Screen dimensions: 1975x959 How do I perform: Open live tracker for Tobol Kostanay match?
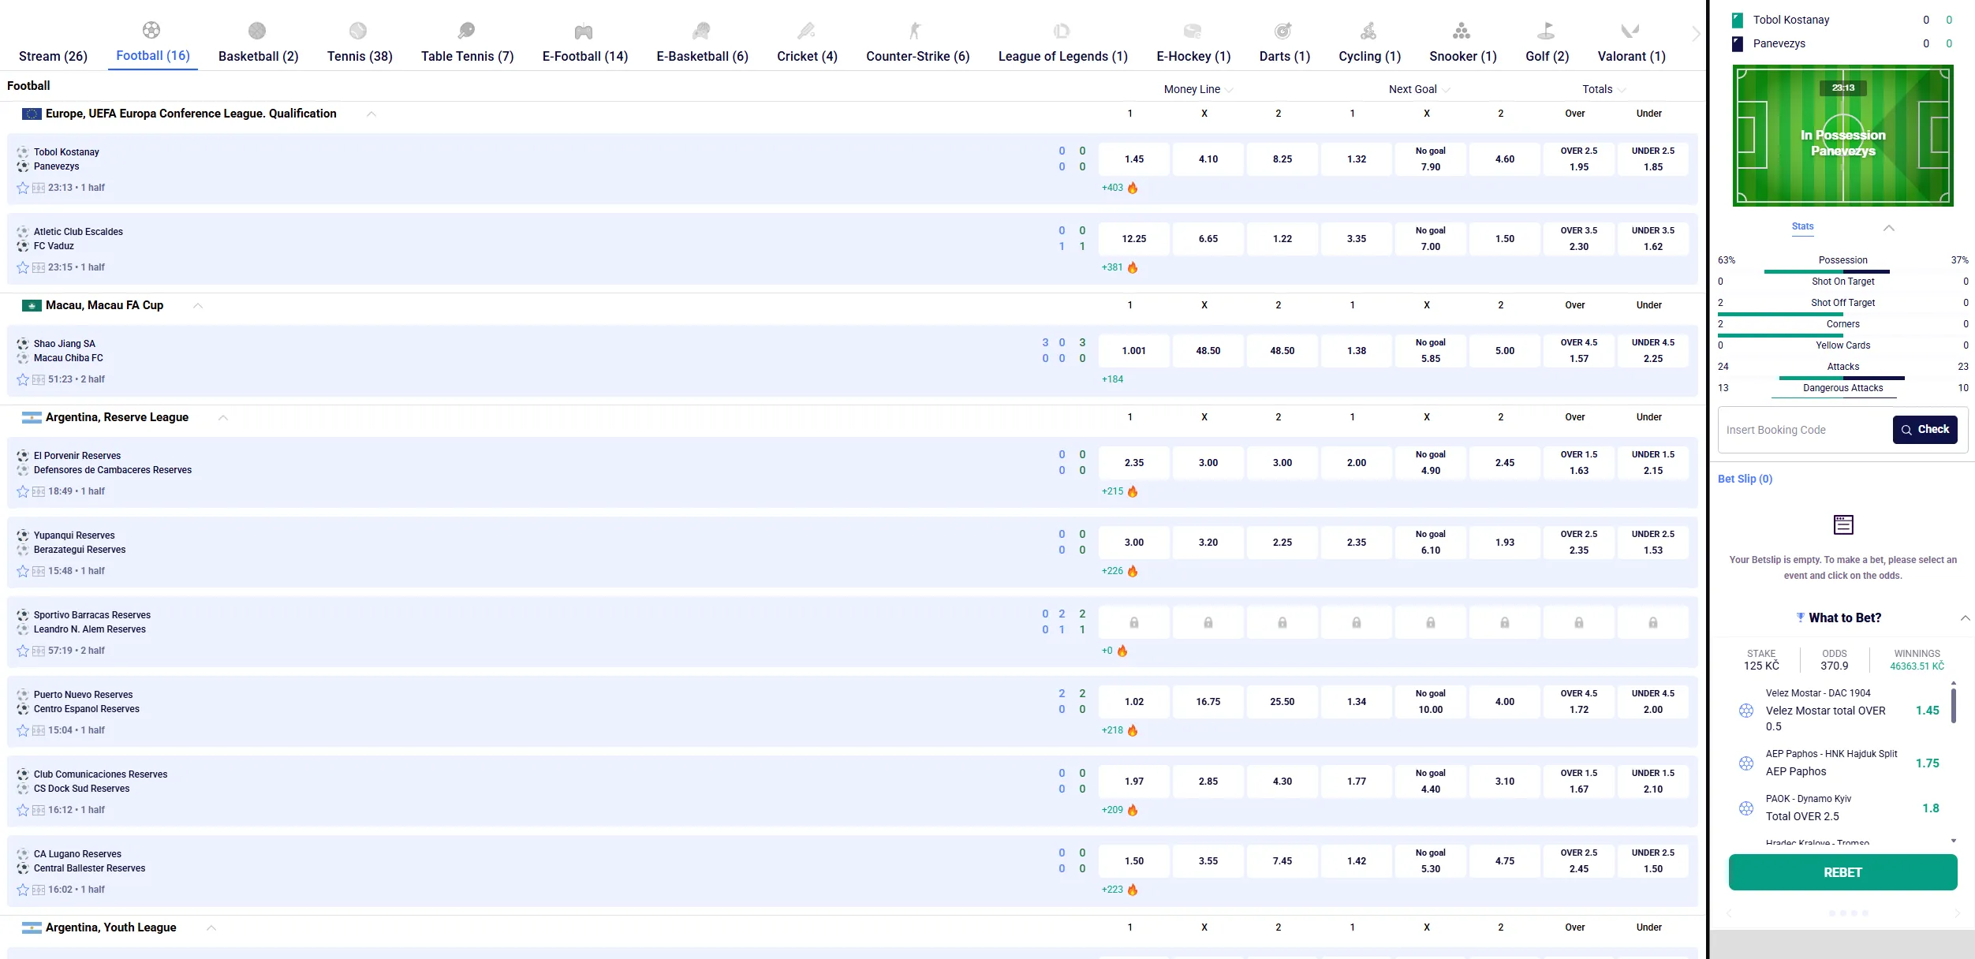click(x=39, y=188)
